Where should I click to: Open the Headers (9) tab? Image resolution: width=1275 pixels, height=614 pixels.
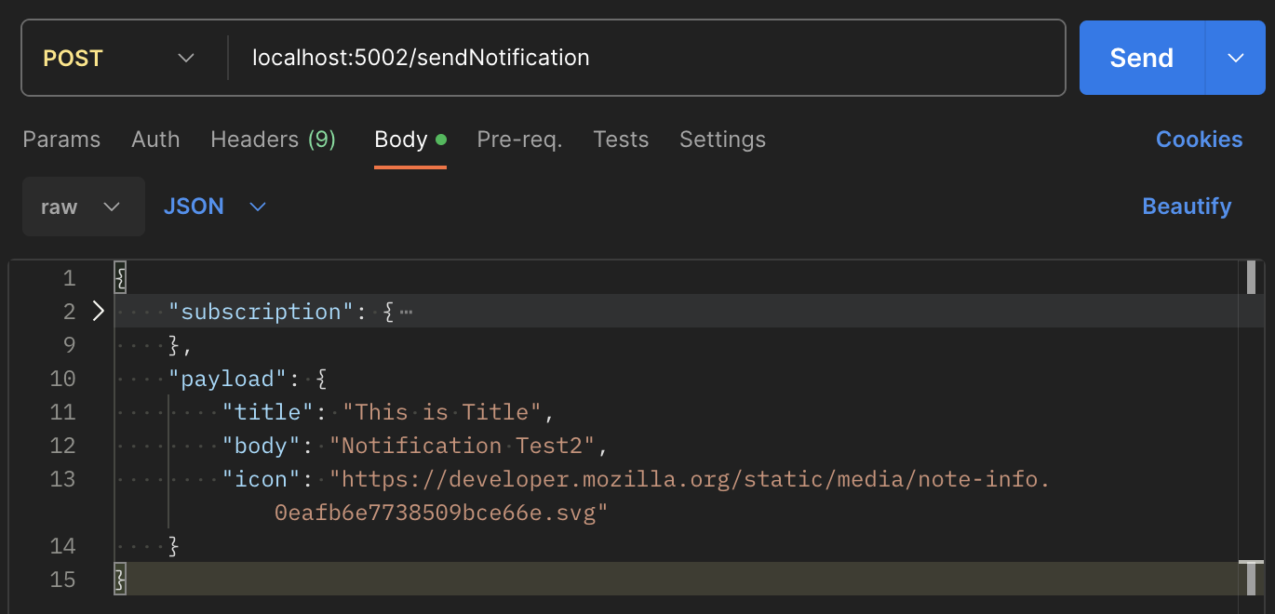(273, 140)
